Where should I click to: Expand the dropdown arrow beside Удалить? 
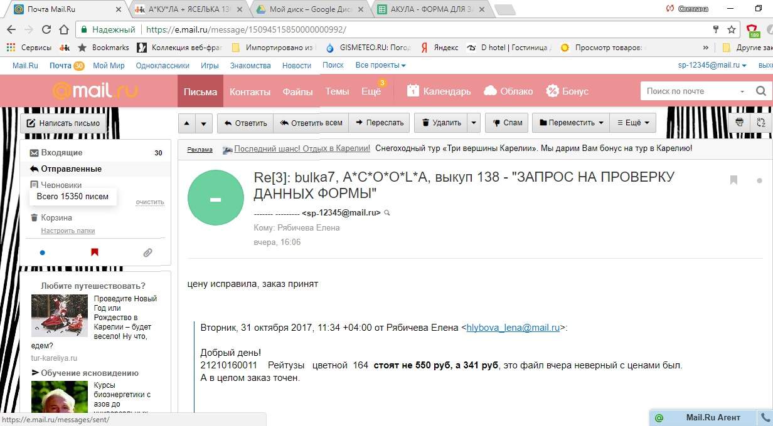coord(474,123)
